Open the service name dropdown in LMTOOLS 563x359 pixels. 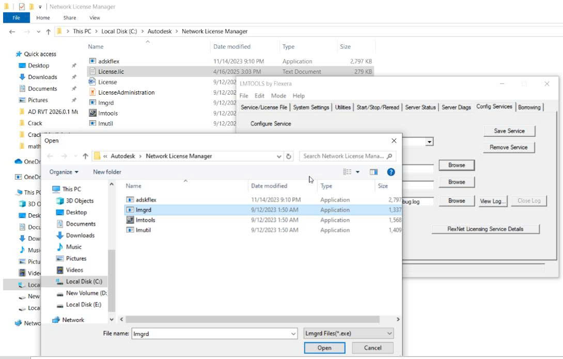click(x=429, y=142)
